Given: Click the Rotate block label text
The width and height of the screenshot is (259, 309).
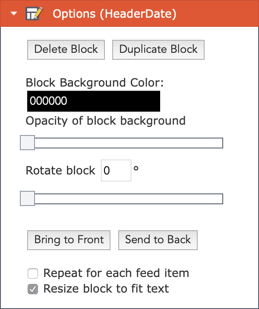Looking at the screenshot, I should tap(60, 171).
